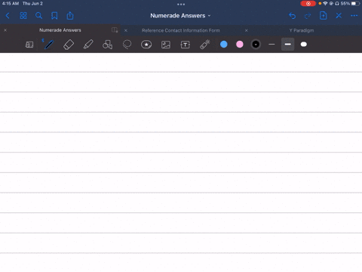This screenshot has height=272, width=362.
Task: Select the Text box tool
Action: tap(186, 45)
